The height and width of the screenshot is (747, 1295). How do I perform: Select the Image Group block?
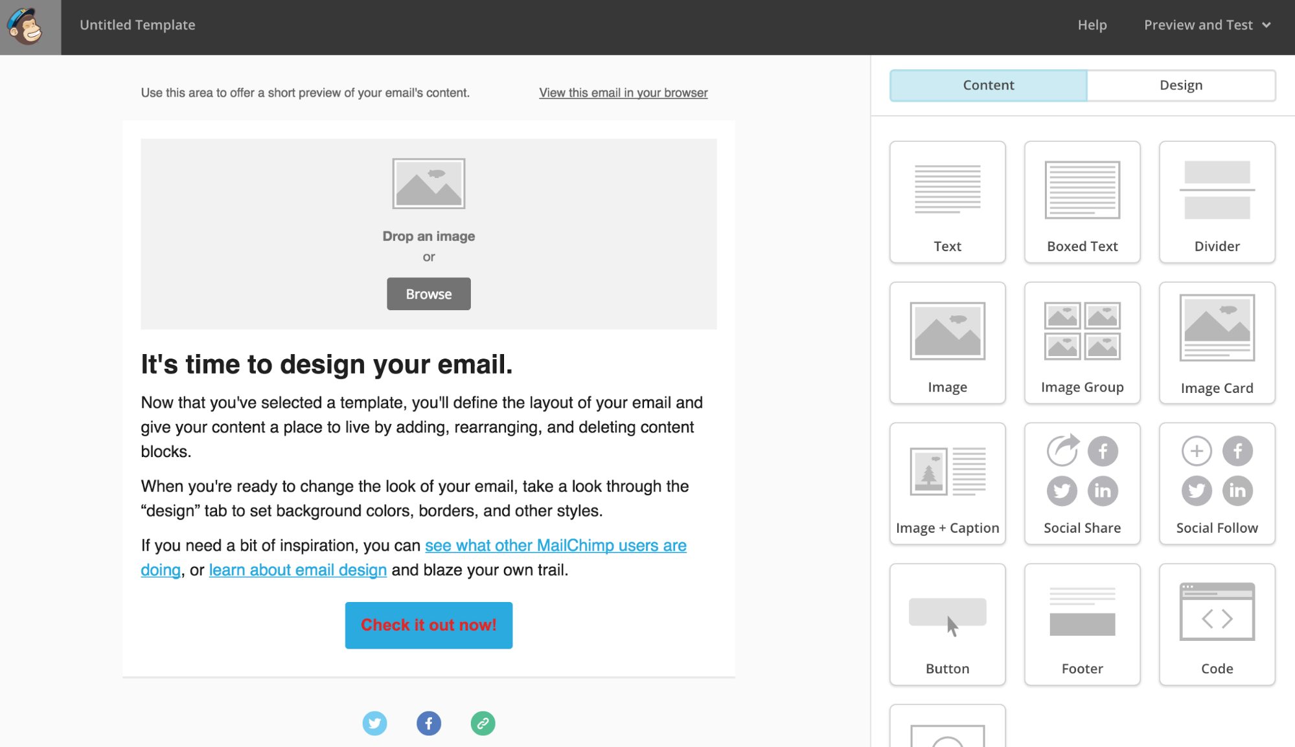click(x=1081, y=342)
